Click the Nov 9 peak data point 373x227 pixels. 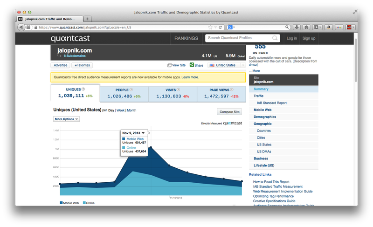(151, 148)
